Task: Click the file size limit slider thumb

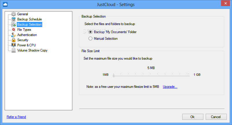Action: (114, 76)
